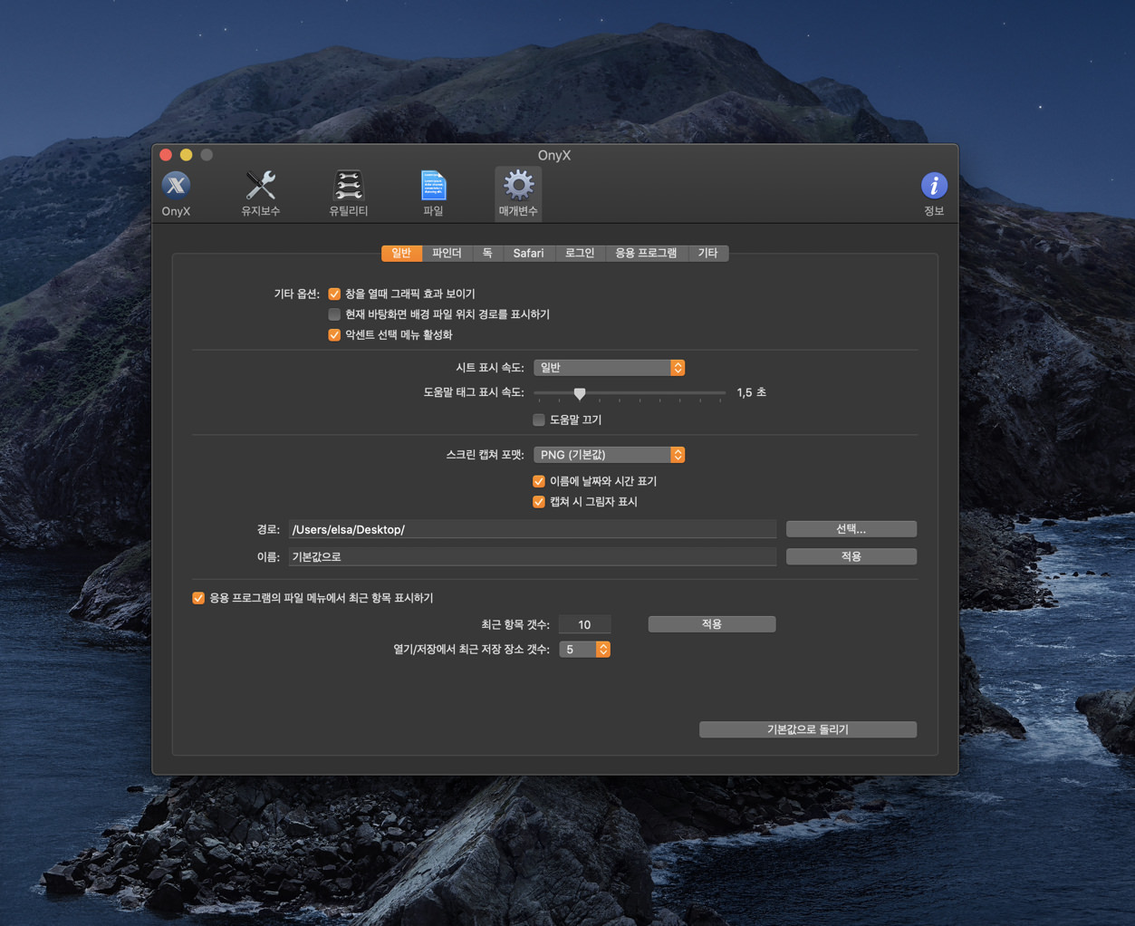The image size is (1135, 926).
Task: Click 적용 button beside the 이름 field
Action: point(851,556)
